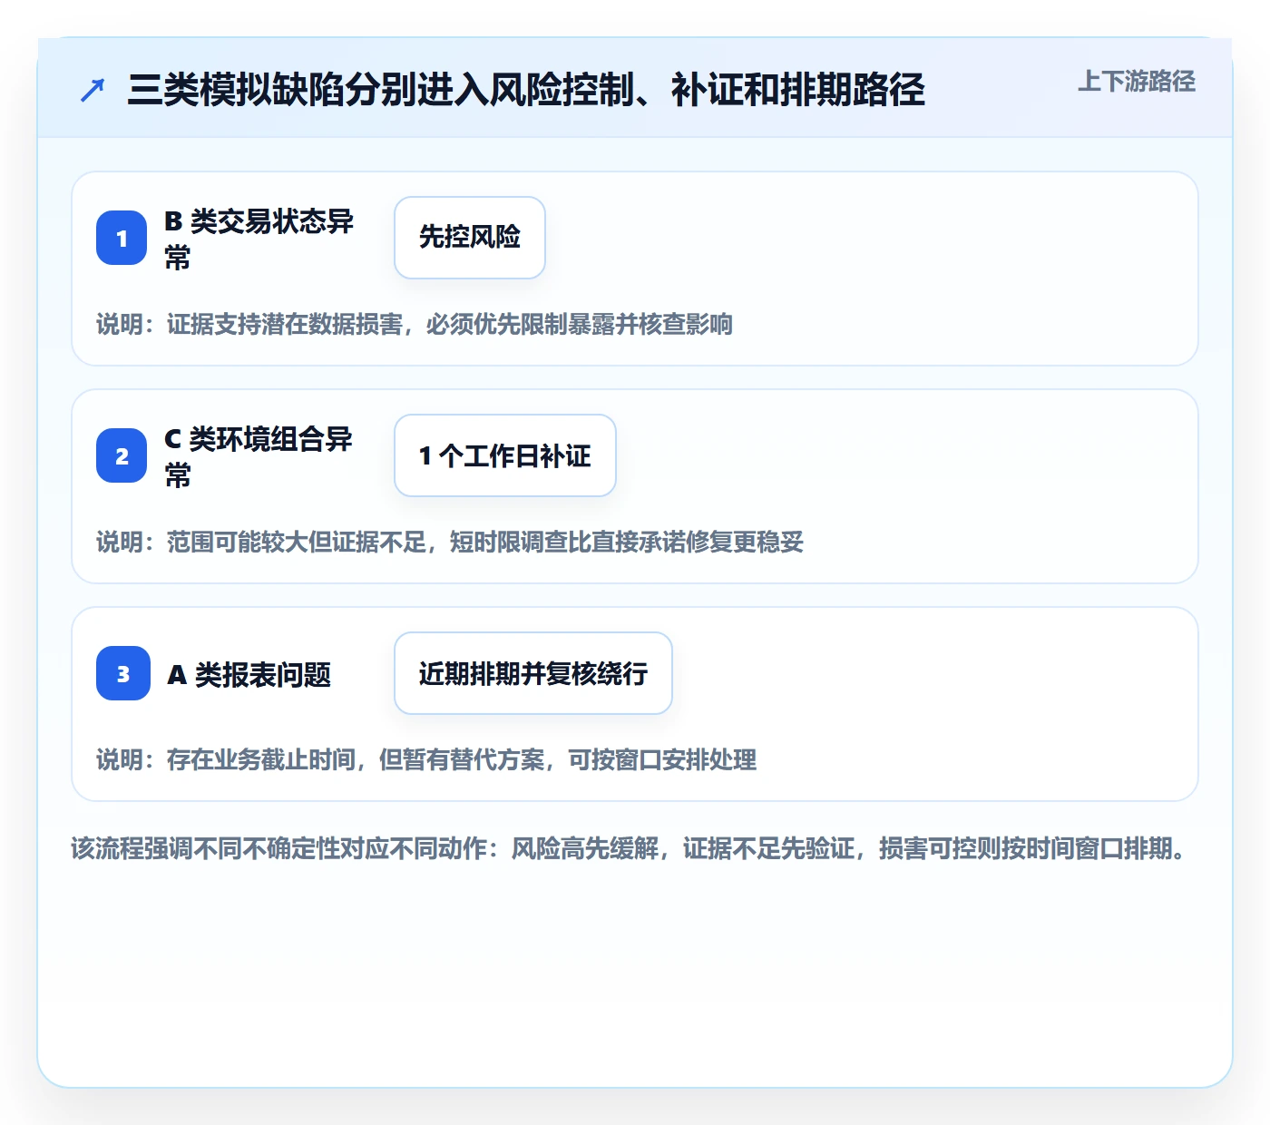
Task: Click the summary line starting 该流程强调不同不确定性
Action: 630,848
